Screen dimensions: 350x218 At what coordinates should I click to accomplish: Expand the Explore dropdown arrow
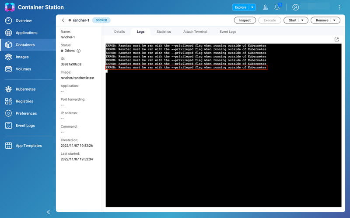tap(252, 7)
